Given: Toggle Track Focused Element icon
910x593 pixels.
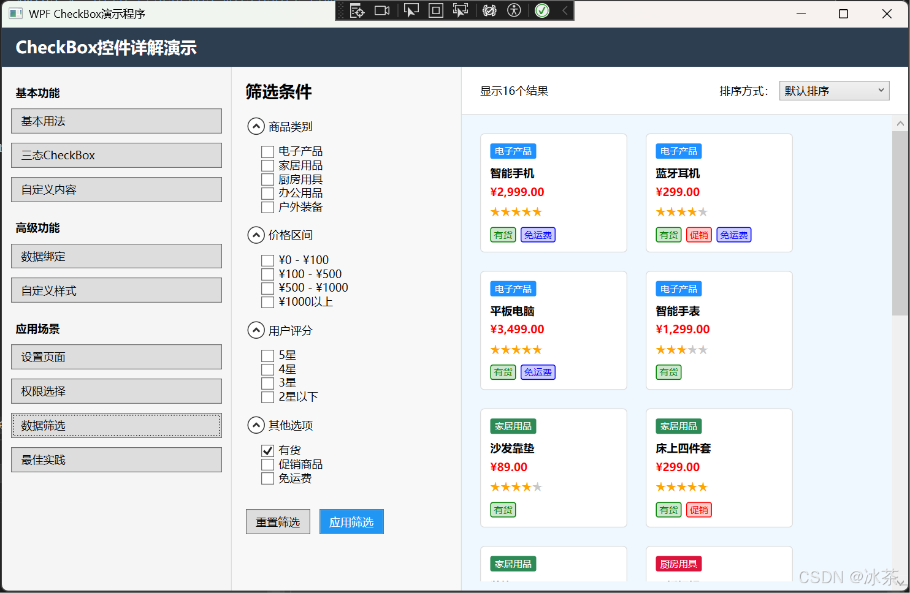Looking at the screenshot, I should (460, 10).
